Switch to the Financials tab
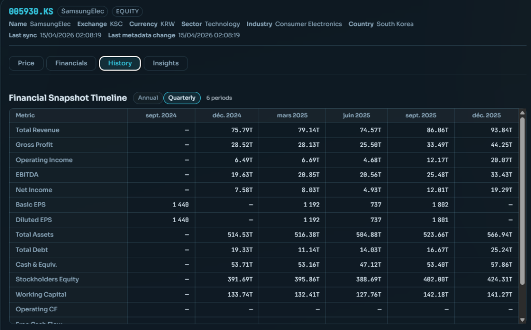 [x=71, y=63]
